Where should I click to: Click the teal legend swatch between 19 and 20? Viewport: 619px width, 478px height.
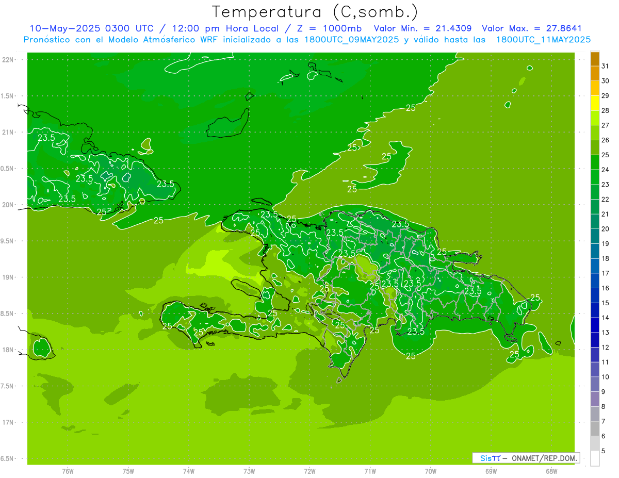595,236
